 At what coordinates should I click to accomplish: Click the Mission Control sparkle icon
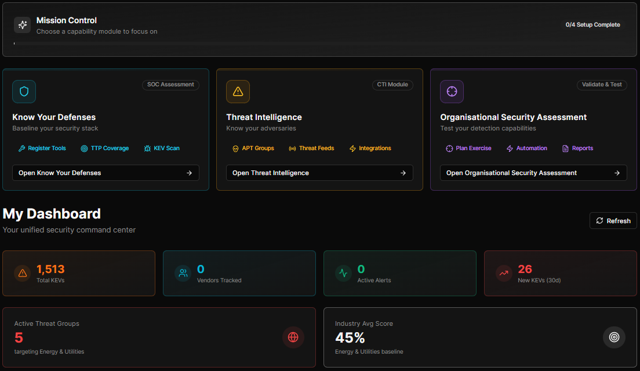(x=22, y=25)
